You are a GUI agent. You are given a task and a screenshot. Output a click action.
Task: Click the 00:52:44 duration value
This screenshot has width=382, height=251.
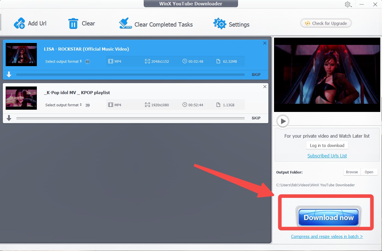(196, 105)
